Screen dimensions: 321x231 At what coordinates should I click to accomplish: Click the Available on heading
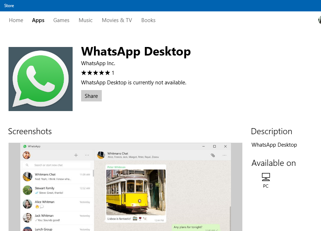[274, 163]
